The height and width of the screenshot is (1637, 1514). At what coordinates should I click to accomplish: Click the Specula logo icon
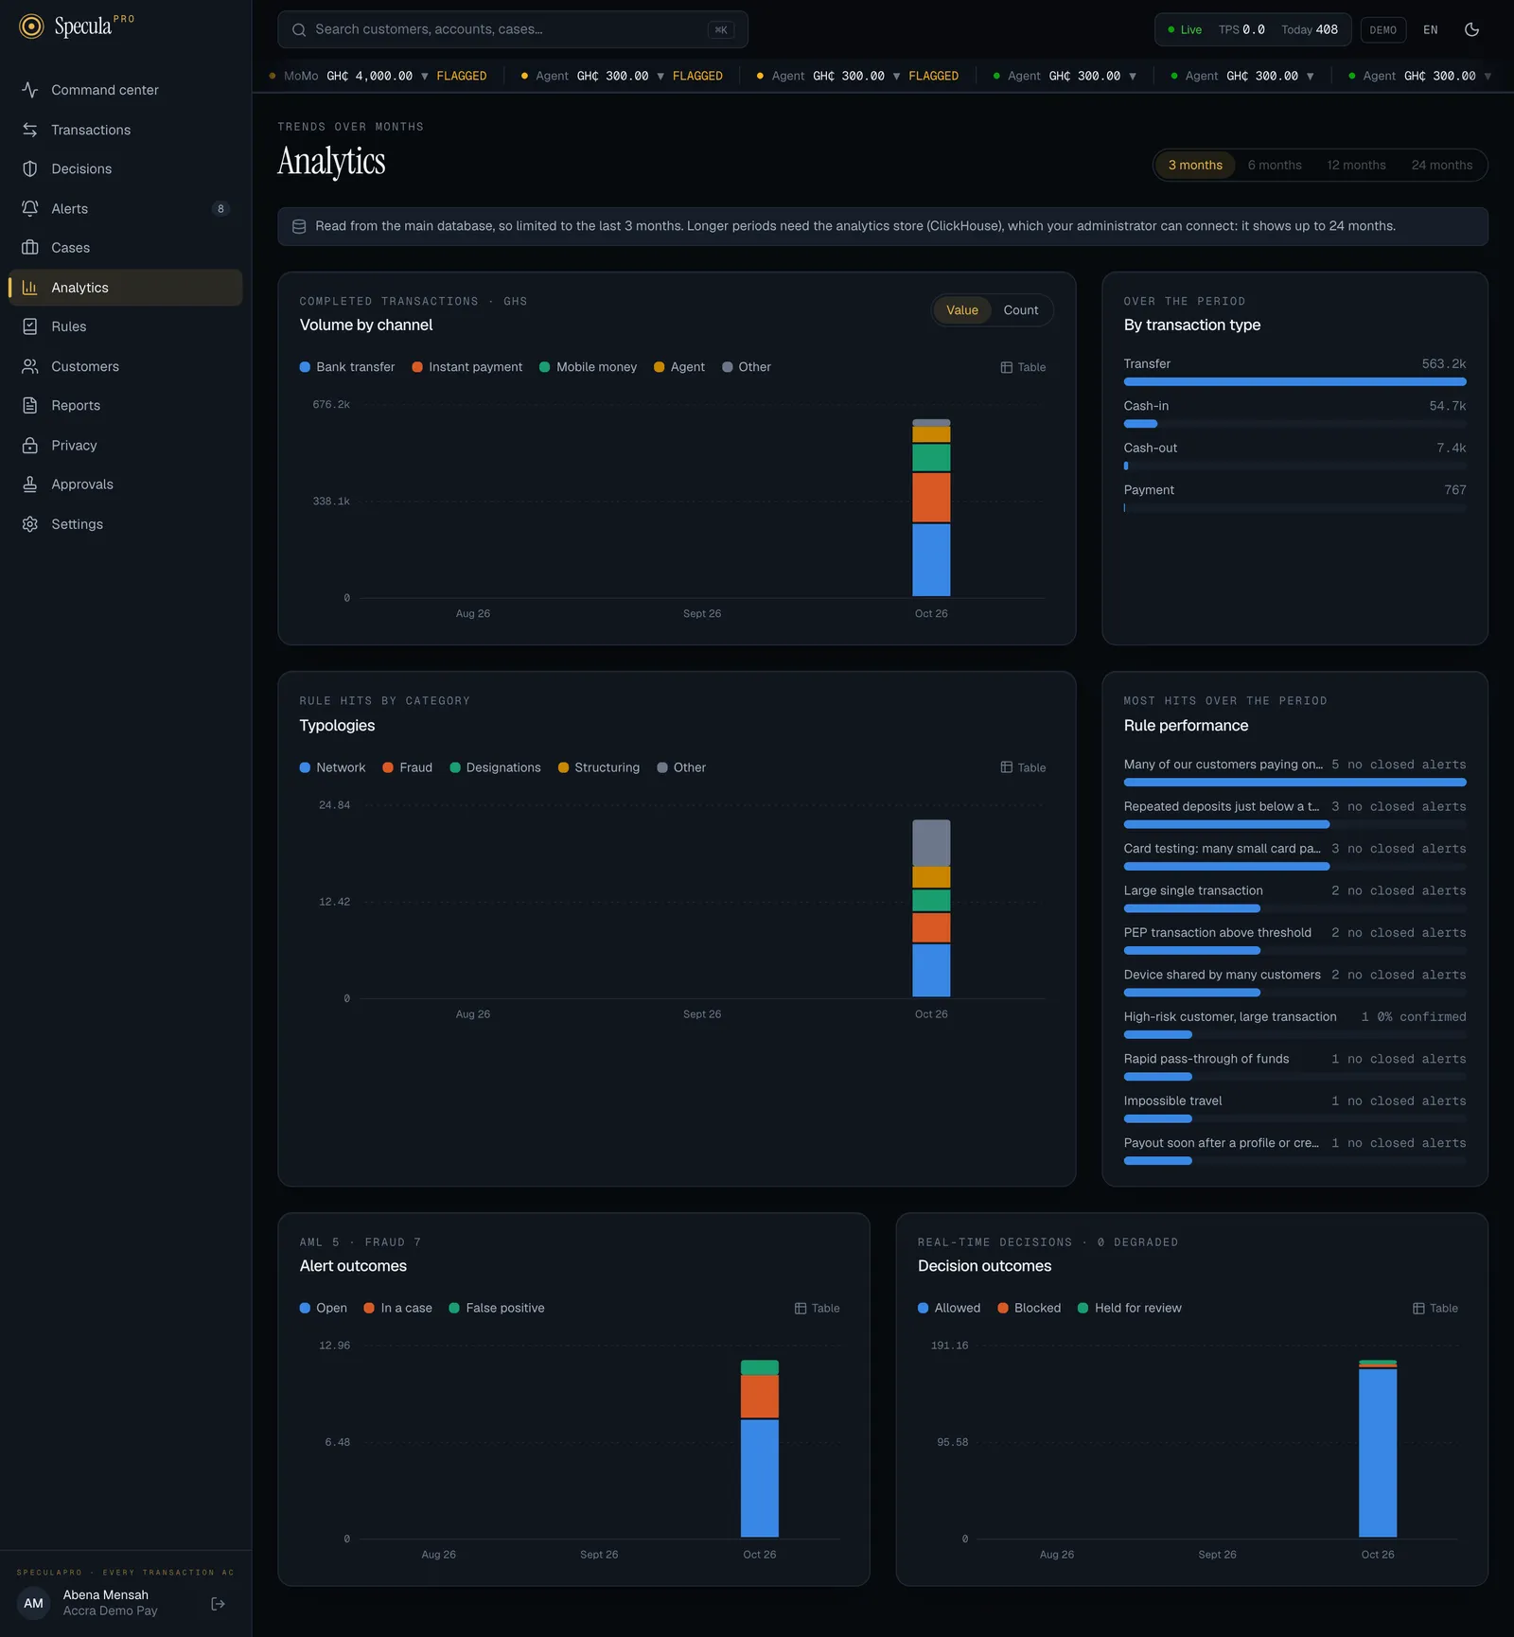(31, 26)
